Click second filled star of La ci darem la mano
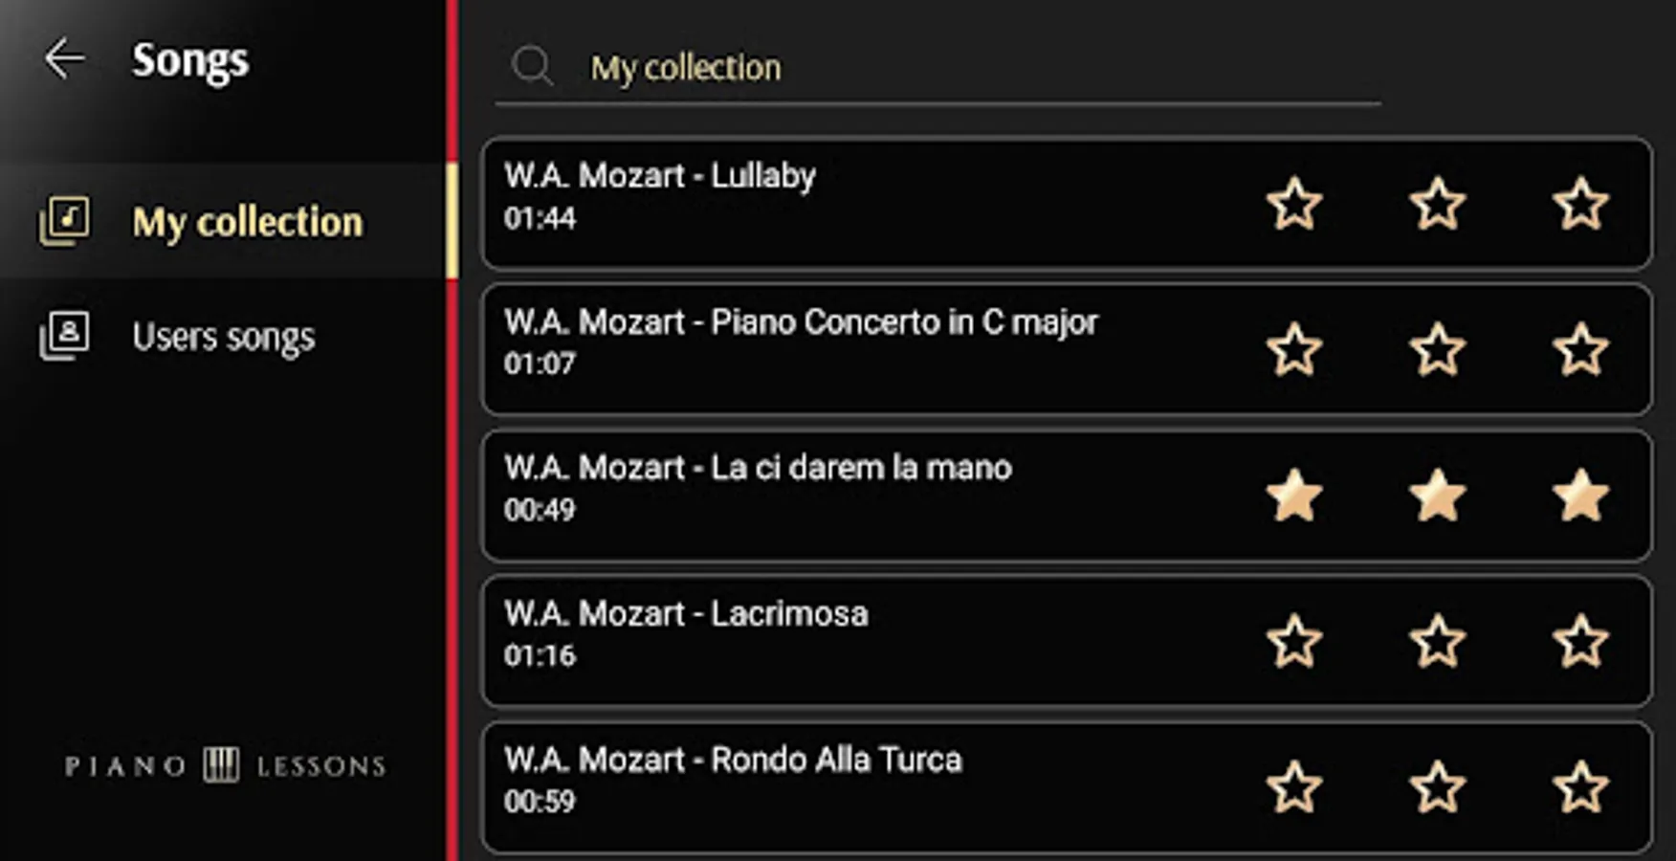Screen dimensions: 1676x861 [1437, 496]
